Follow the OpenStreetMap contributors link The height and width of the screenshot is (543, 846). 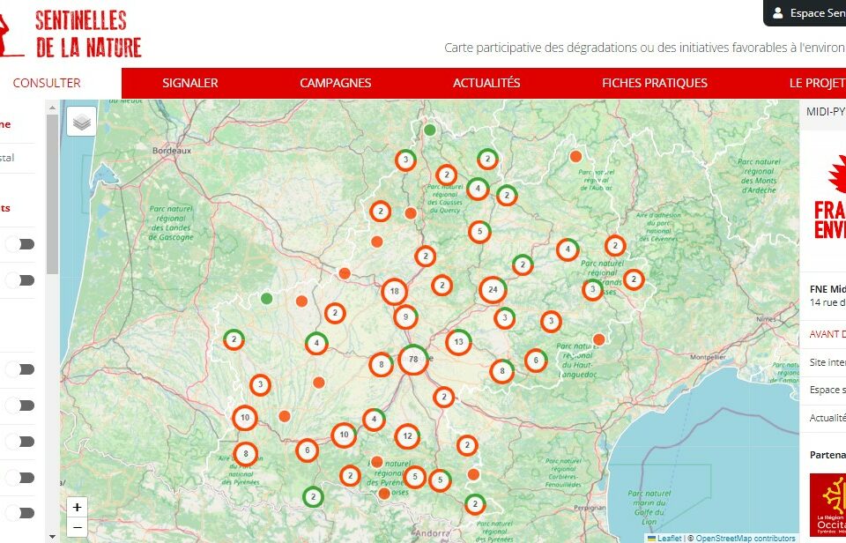(x=746, y=538)
